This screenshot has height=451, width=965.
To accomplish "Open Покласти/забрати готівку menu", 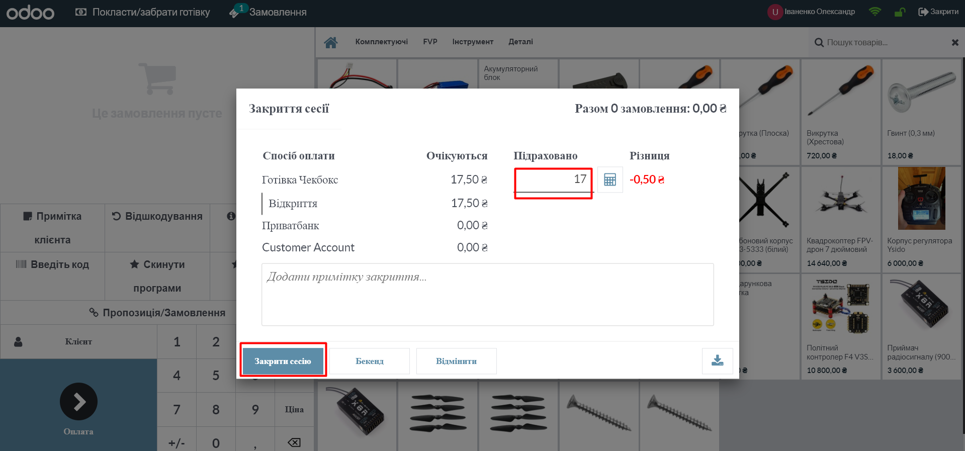I will point(143,12).
